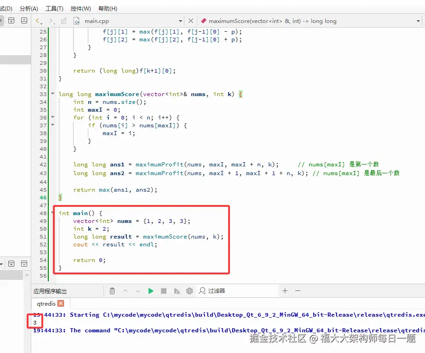
Task: Click the 'return max(ans1, ans2);' line
Action: tap(115, 190)
